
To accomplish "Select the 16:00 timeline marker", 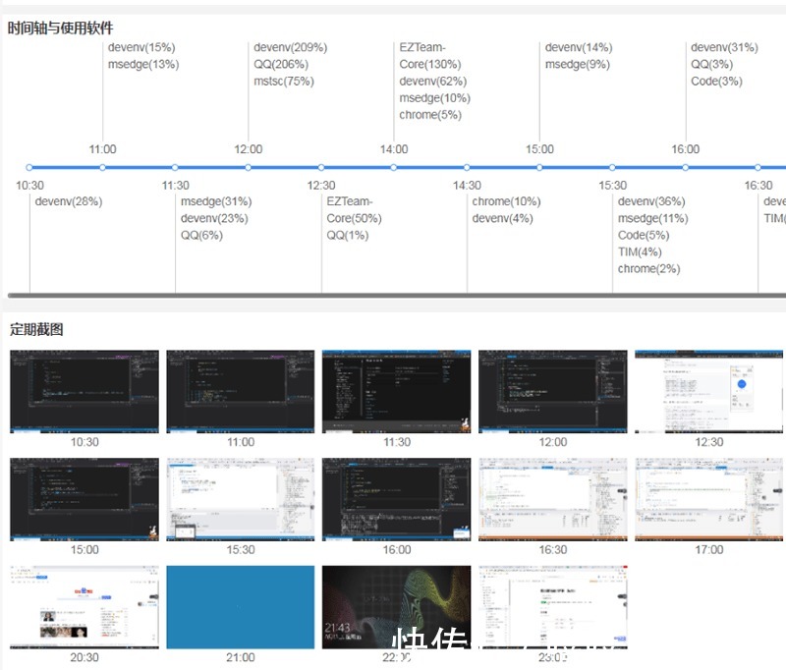I will [685, 167].
